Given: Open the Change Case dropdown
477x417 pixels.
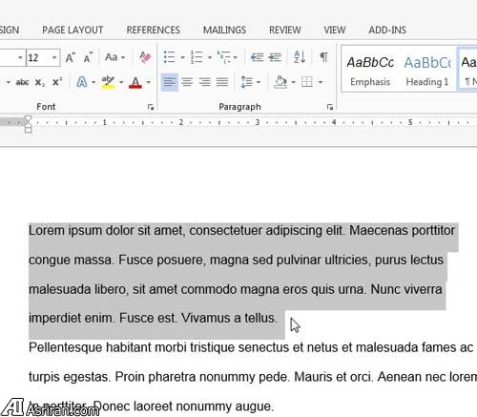Looking at the screenshot, I should click(114, 57).
